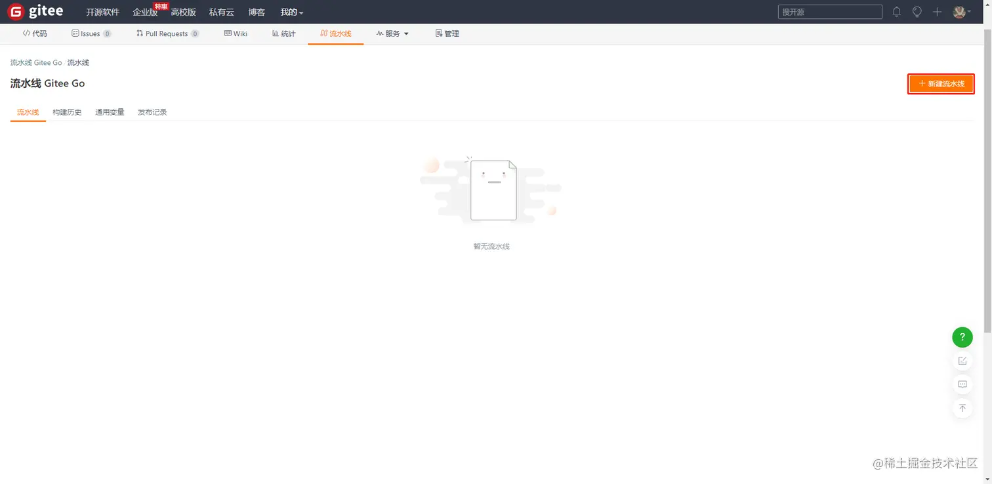
Task: Open the notifications bell icon
Action: click(896, 12)
